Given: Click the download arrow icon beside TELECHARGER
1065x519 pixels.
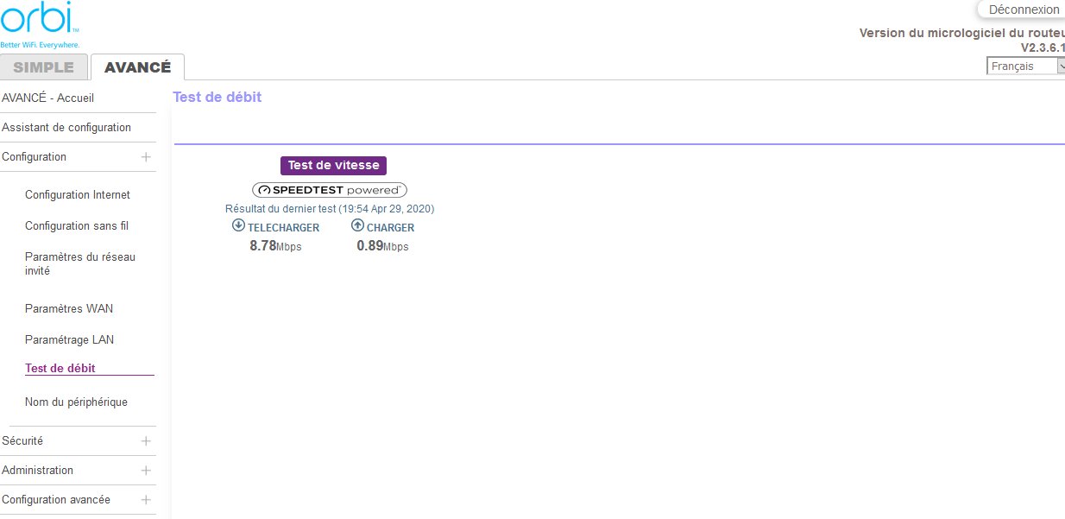Looking at the screenshot, I should coord(239,226).
